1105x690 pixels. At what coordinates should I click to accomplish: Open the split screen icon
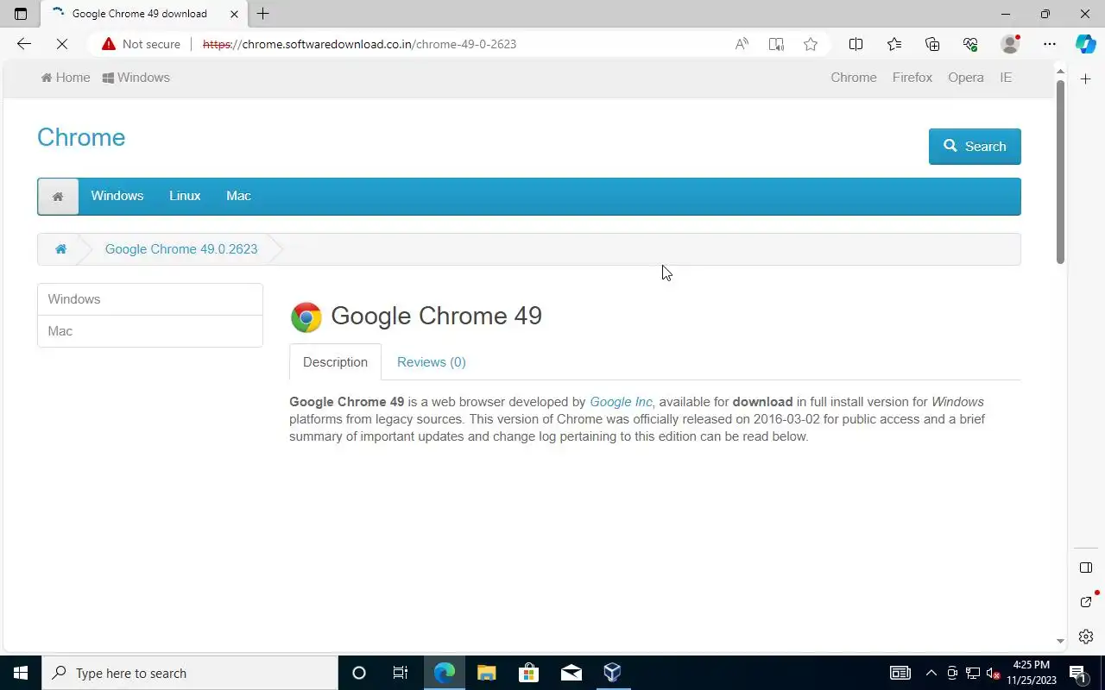(856, 44)
